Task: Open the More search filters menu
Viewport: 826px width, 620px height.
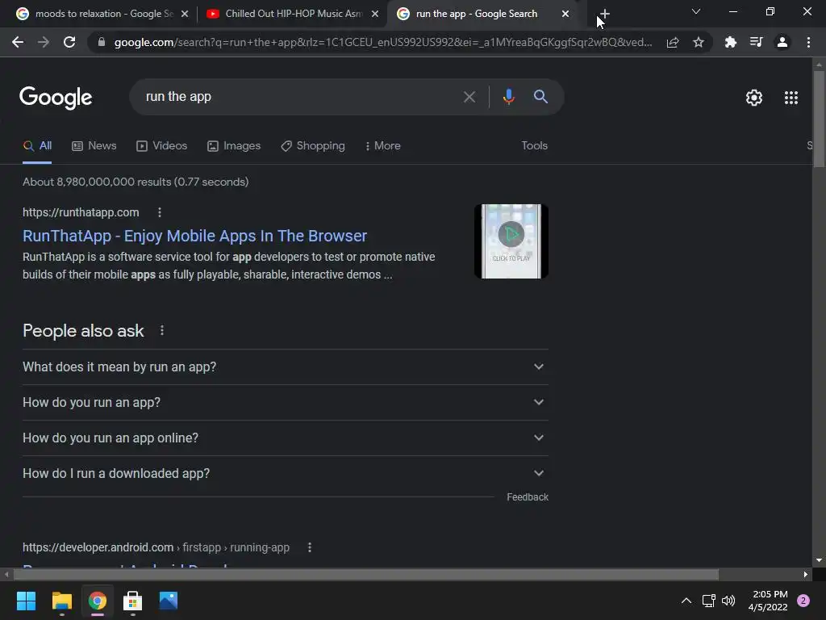Action: (x=383, y=146)
